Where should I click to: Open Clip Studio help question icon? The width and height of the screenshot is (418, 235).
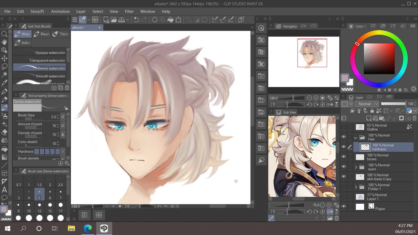point(241,20)
